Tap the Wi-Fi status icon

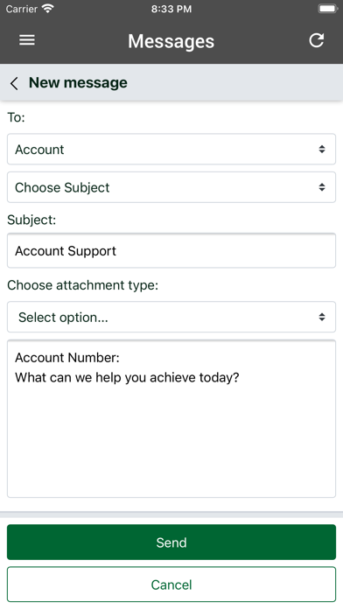coord(48,9)
